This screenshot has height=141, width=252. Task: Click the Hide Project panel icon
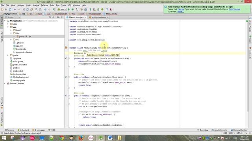[x=62, y=17]
